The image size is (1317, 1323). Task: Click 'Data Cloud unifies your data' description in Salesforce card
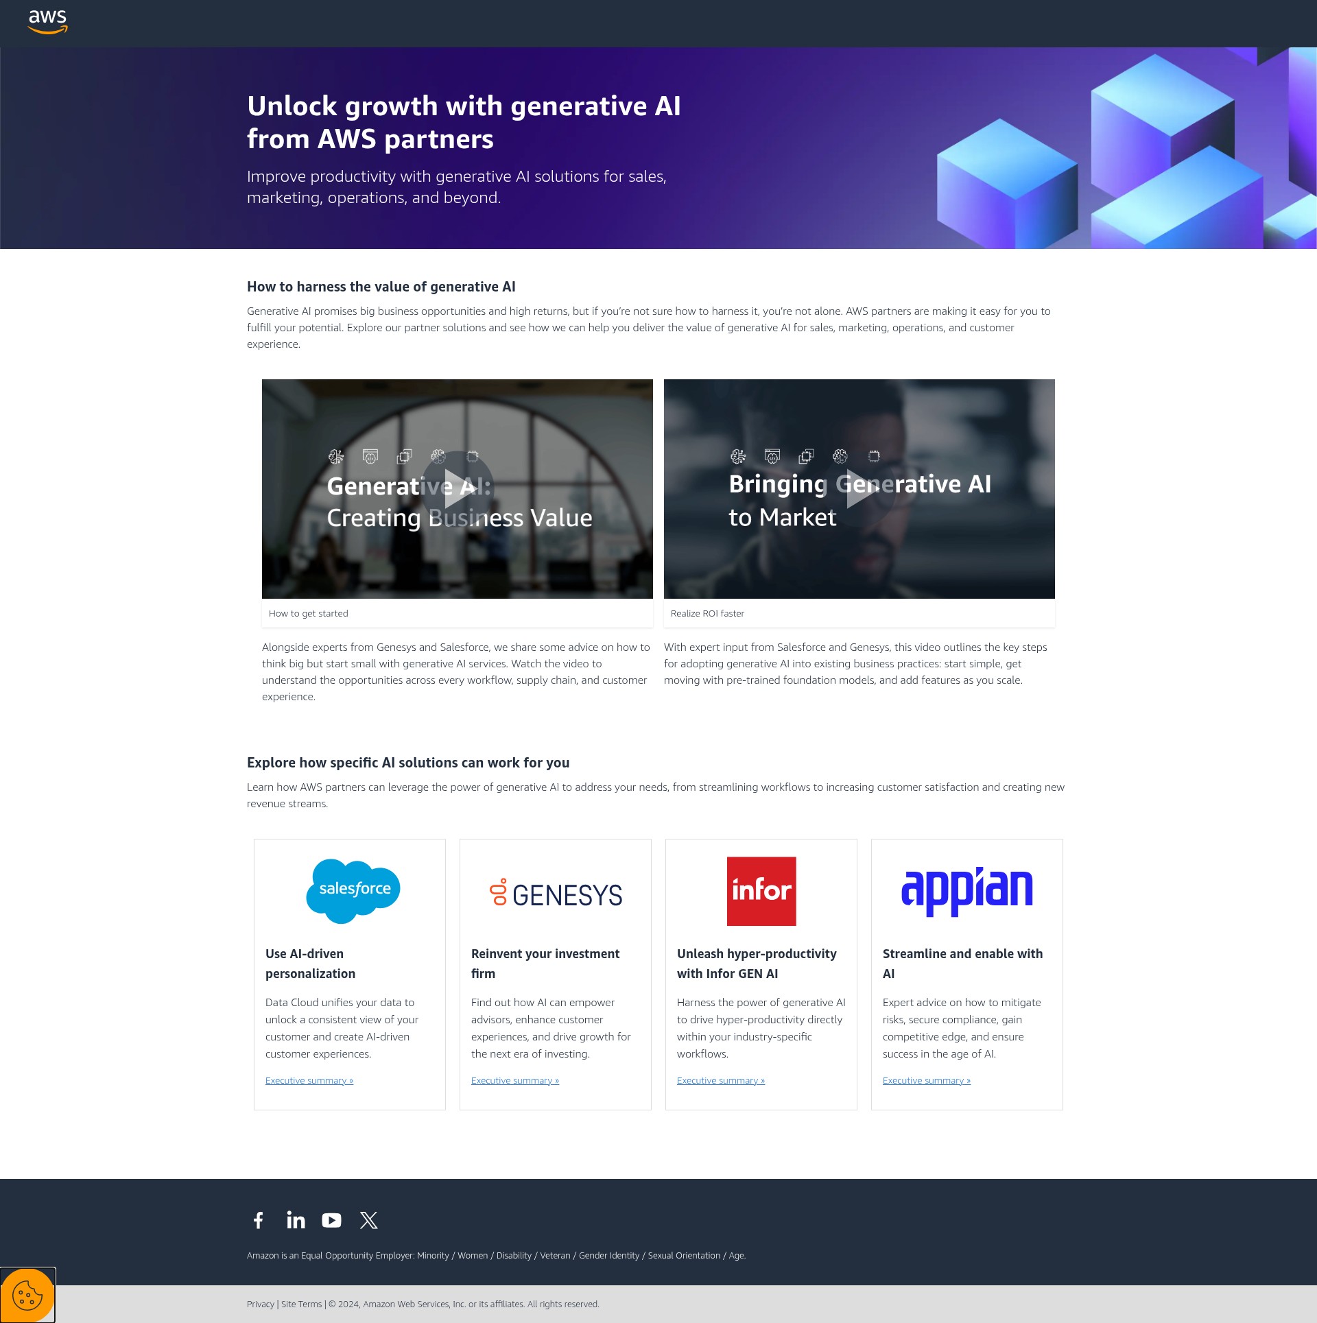click(342, 1028)
